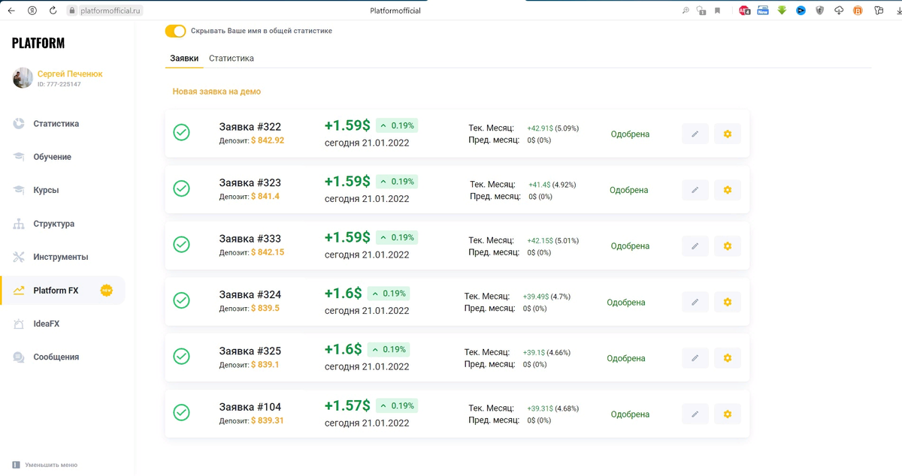Click the green checkmark circle of Заявка #324

(x=181, y=300)
